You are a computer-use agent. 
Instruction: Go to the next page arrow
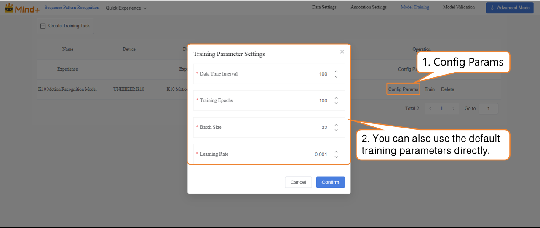coord(453,108)
